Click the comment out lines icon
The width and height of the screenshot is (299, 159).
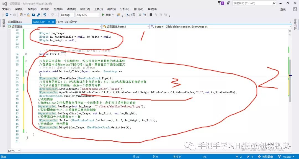pyautogui.click(x=128, y=15)
